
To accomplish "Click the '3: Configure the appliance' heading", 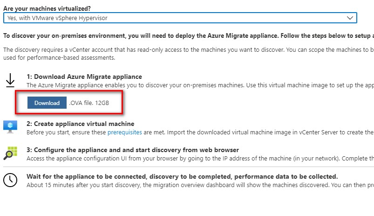I will tap(133, 150).
